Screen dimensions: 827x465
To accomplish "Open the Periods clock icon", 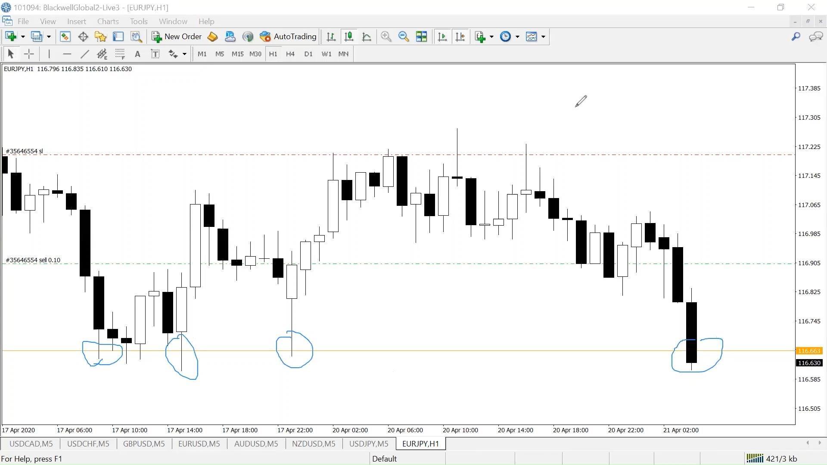I will (x=506, y=37).
